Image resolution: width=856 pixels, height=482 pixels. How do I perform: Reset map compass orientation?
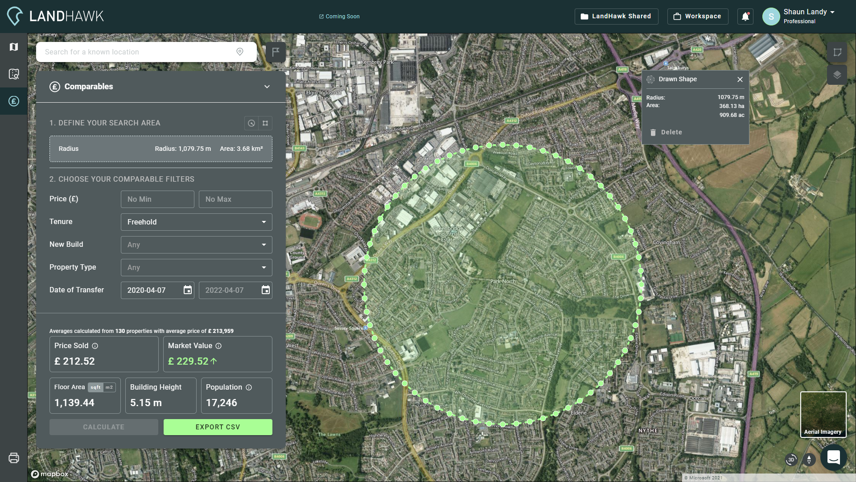point(809,459)
